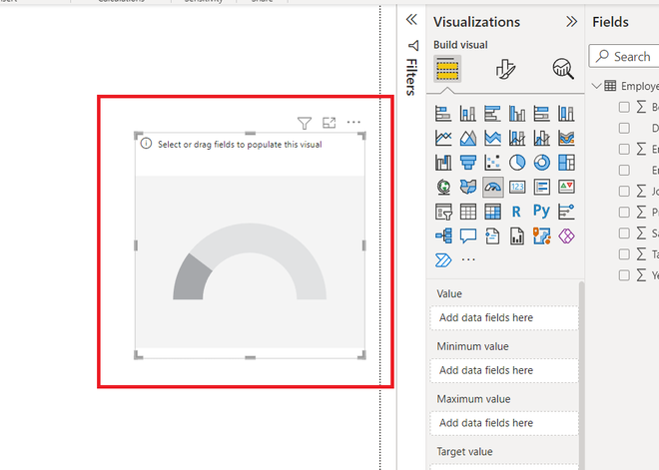Expand the Filters pane using the double chevron
The width and height of the screenshot is (659, 470).
tap(410, 20)
